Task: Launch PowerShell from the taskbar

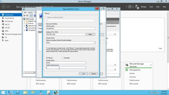Action: (x=18, y=93)
